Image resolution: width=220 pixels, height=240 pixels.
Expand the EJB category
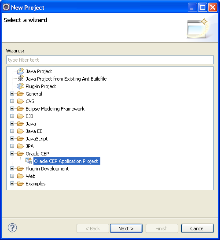[x=12, y=116]
